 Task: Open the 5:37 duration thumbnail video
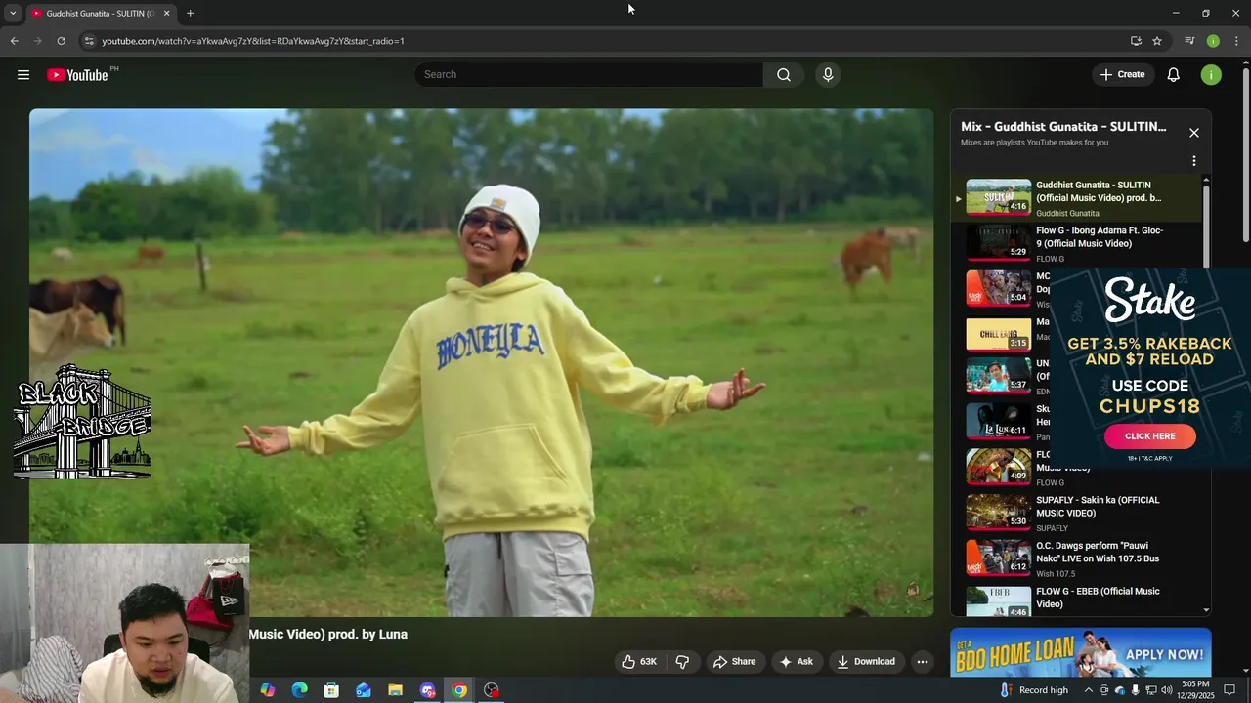(998, 376)
